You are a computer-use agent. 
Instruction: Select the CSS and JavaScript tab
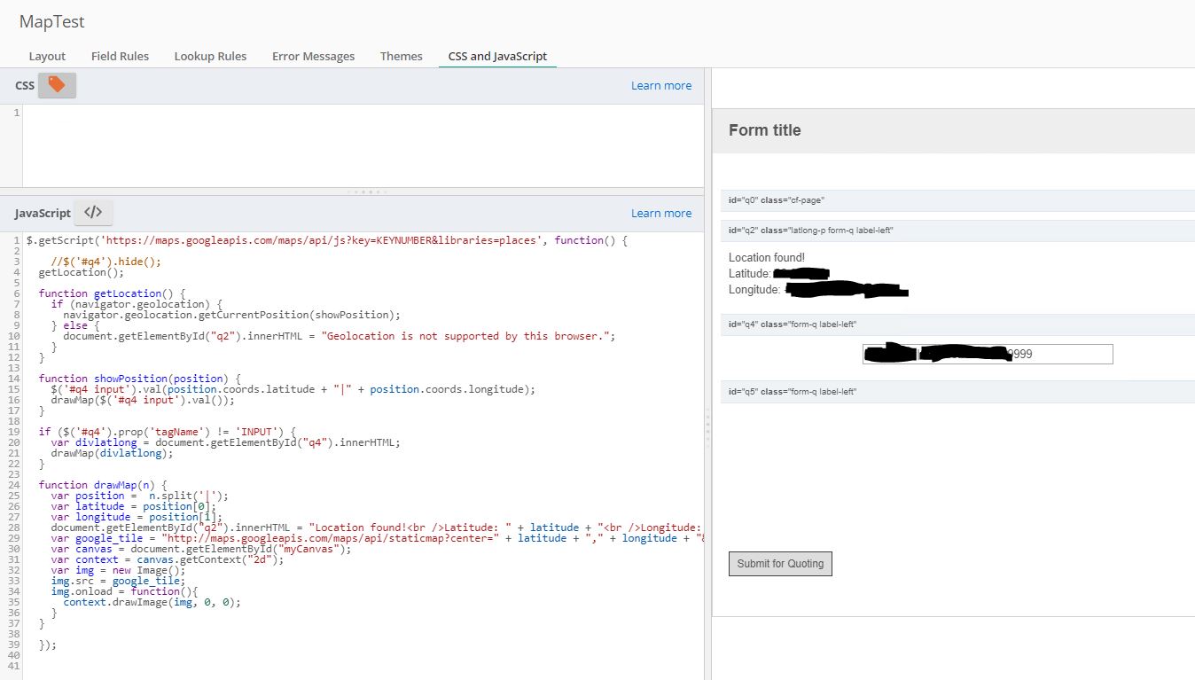[x=497, y=56]
